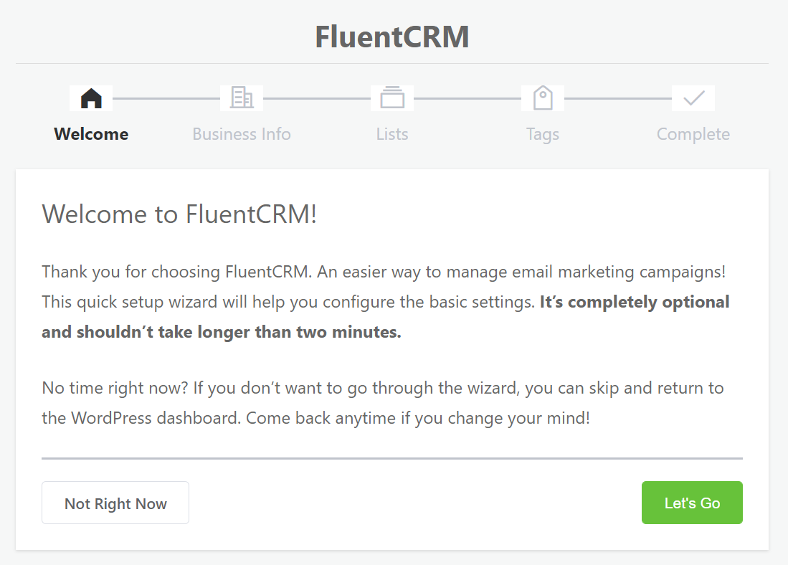Image resolution: width=788 pixels, height=565 pixels.
Task: Open the Lists step label
Action: click(391, 134)
